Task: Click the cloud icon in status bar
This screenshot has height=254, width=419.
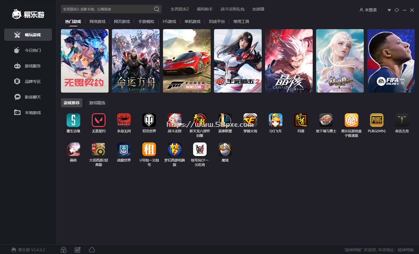Action: point(92,250)
